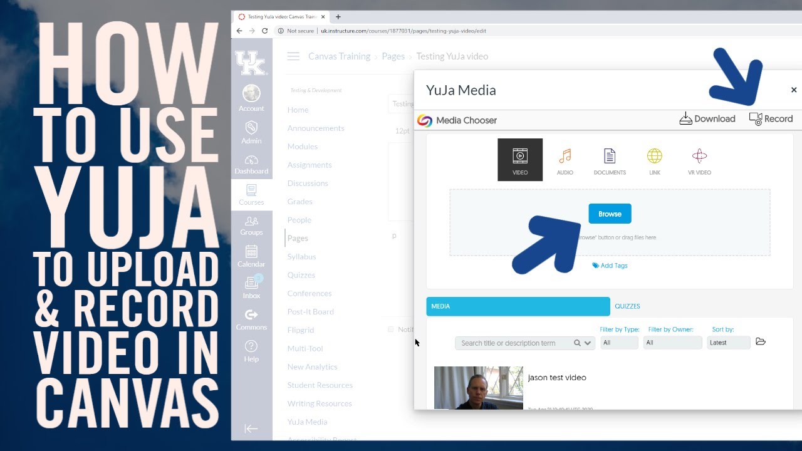Open Admin in the Canvas sidebar
802x451 pixels.
tap(251, 132)
